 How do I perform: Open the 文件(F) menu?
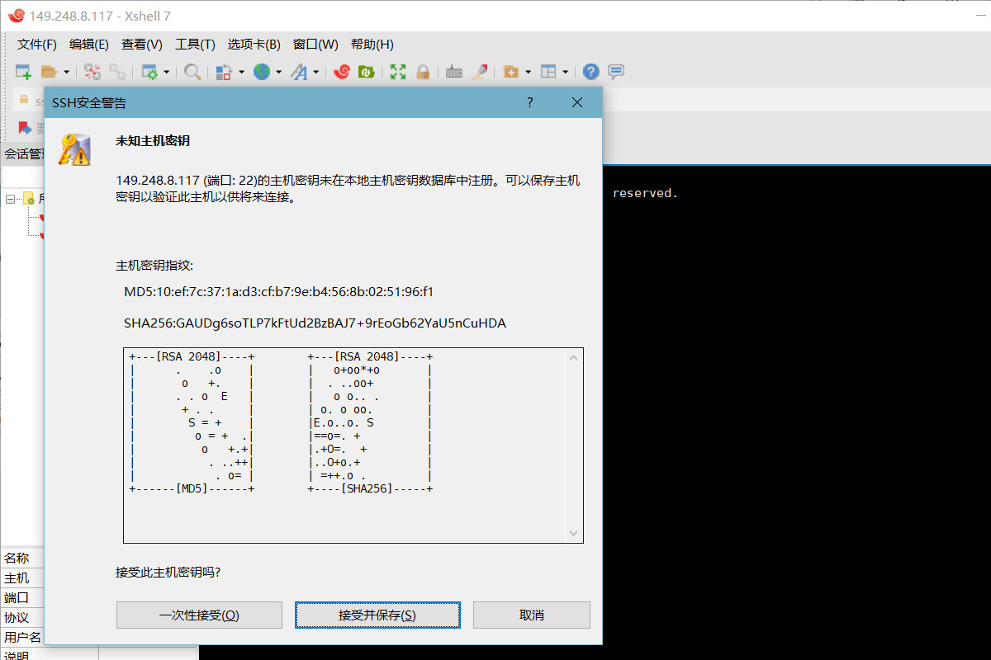(37, 45)
